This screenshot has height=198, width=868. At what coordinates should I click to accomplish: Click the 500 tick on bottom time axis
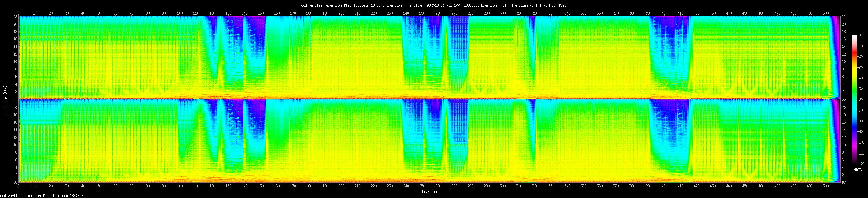tap(826, 186)
